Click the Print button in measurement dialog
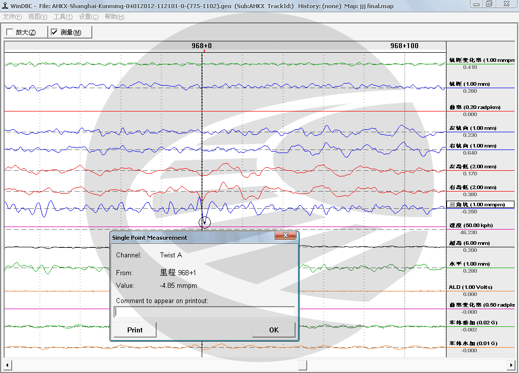 [x=135, y=330]
